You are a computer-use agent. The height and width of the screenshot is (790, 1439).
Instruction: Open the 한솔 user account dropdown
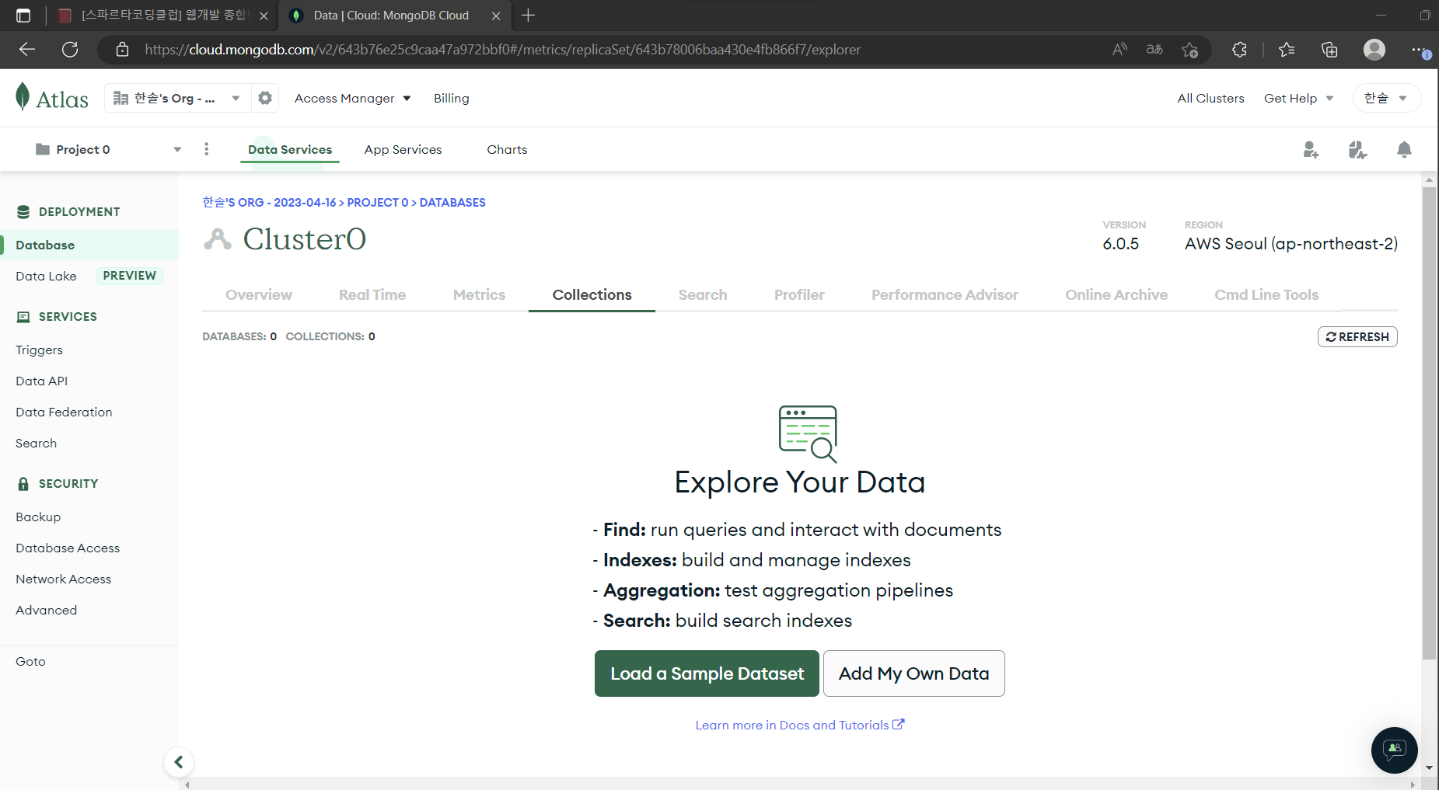pyautogui.click(x=1386, y=98)
